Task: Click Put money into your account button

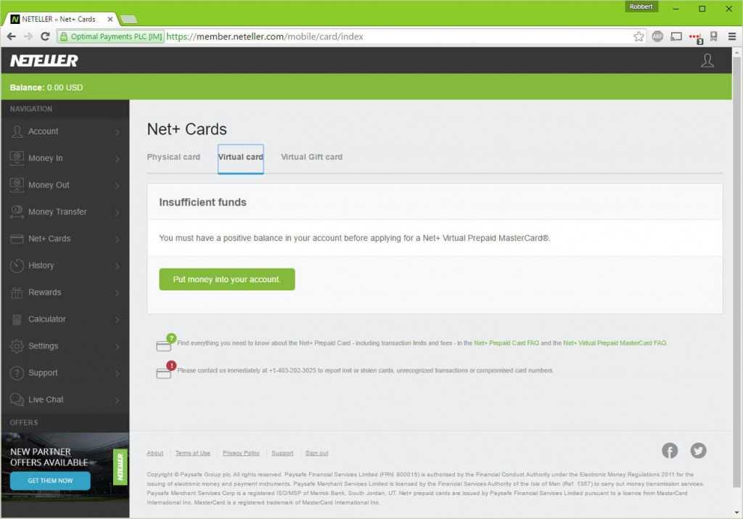Action: [226, 279]
